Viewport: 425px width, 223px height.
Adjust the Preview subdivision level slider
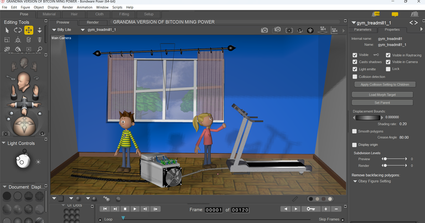pos(395,159)
